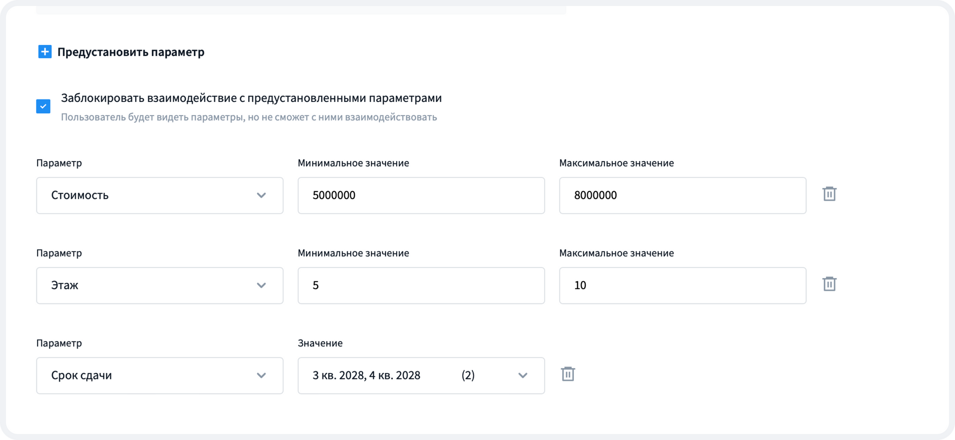
Task: Click the 'Этаж' minimum value field with 5
Action: (x=421, y=285)
